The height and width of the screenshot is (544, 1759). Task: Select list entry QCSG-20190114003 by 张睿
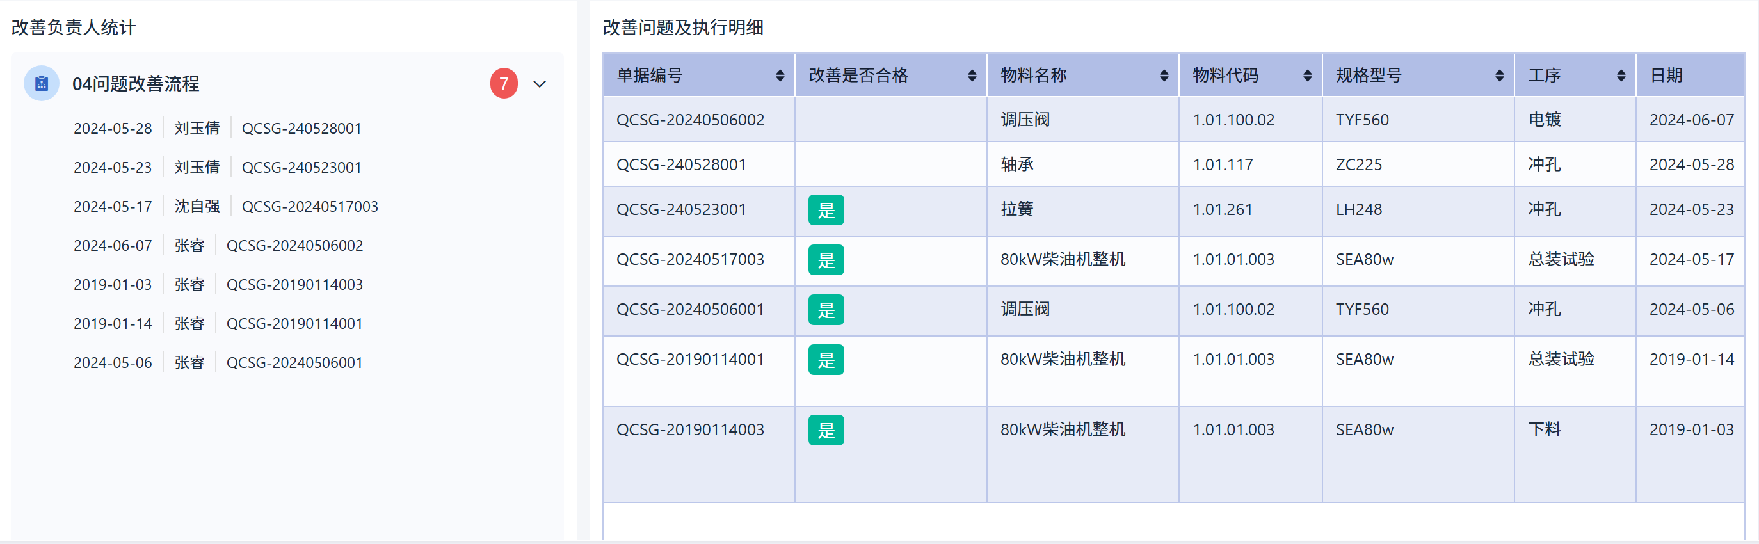218,284
